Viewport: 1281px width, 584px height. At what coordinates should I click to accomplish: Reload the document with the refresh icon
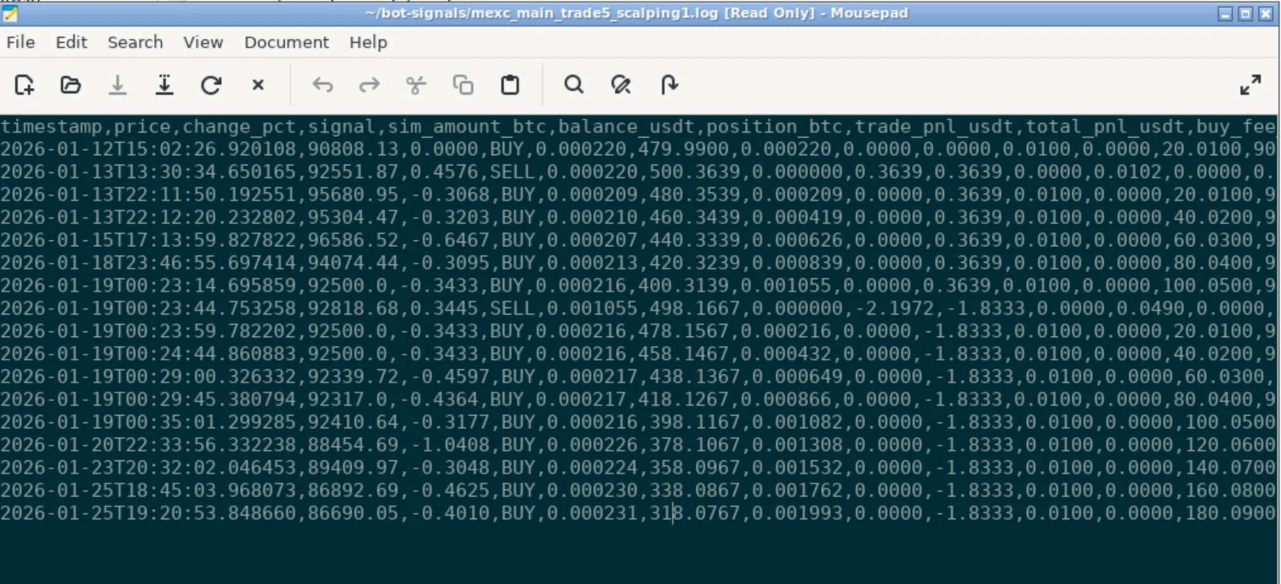pos(211,85)
